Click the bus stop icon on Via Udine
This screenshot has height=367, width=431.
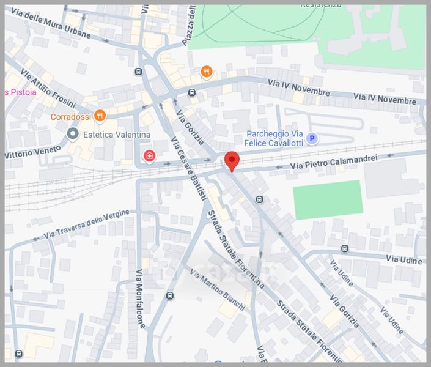pyautogui.click(x=345, y=249)
